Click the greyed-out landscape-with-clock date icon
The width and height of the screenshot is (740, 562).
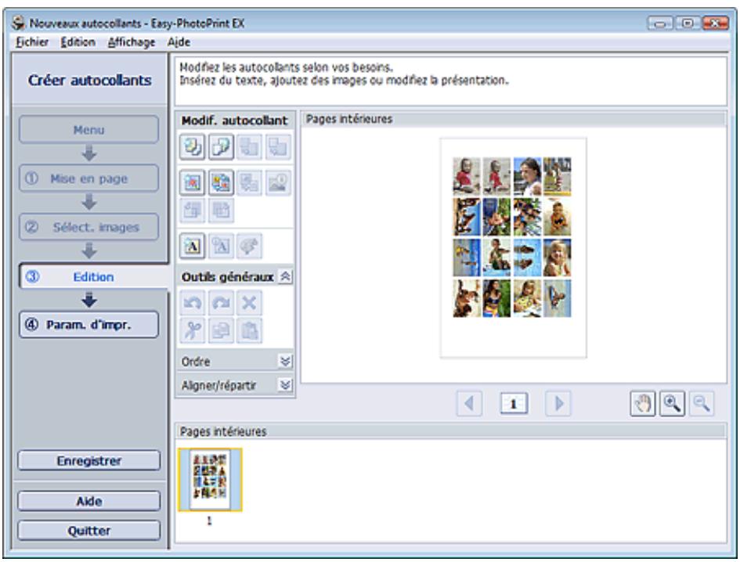(x=278, y=182)
